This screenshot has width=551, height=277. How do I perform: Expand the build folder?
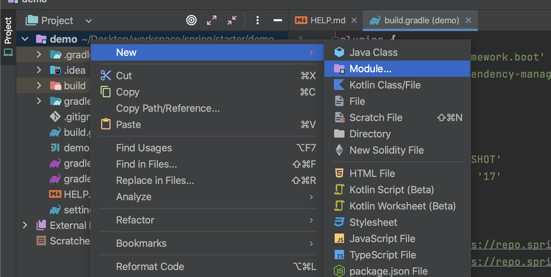coord(39,86)
